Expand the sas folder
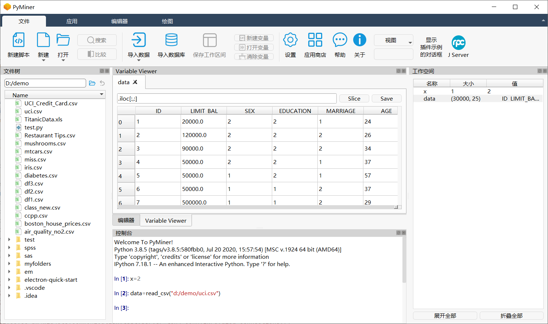 (x=9, y=255)
